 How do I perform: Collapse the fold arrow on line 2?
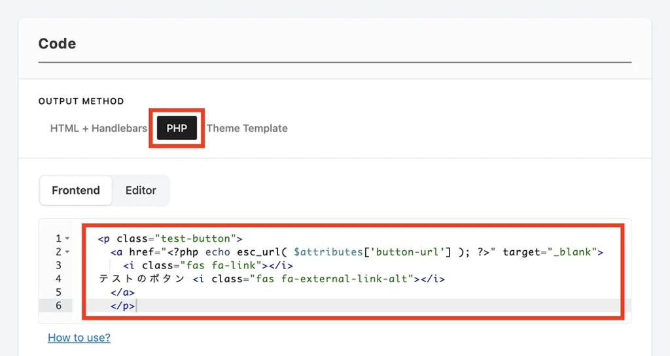click(67, 252)
